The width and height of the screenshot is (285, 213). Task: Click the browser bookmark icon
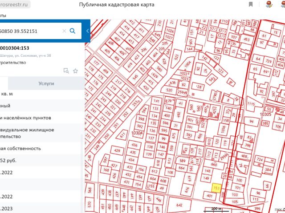click(251, 4)
